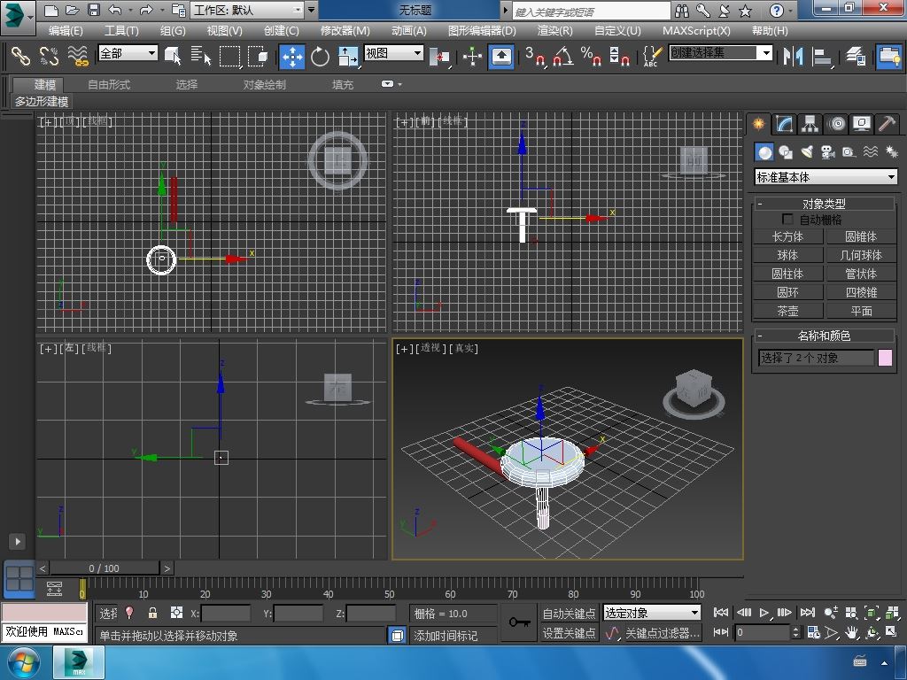
Task: Click the Unlink Selection icon
Action: (x=50, y=56)
